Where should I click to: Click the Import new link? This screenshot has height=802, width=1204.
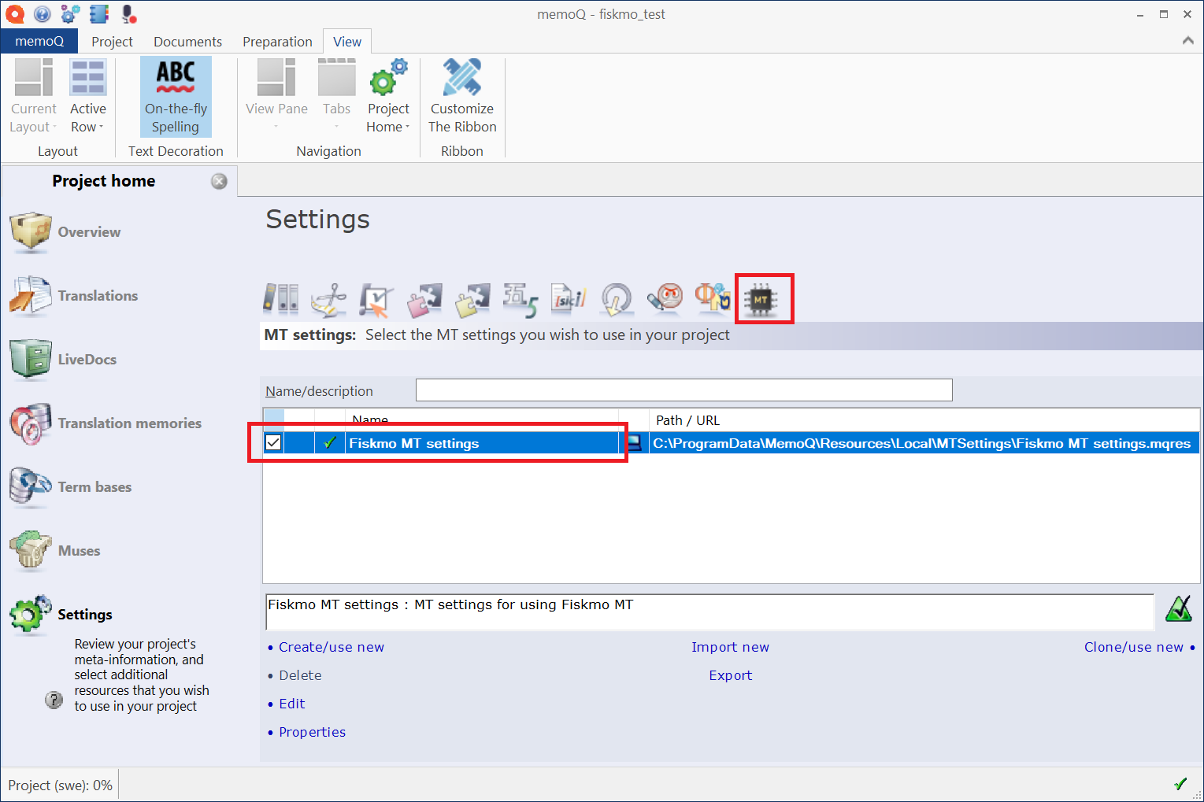point(730,647)
